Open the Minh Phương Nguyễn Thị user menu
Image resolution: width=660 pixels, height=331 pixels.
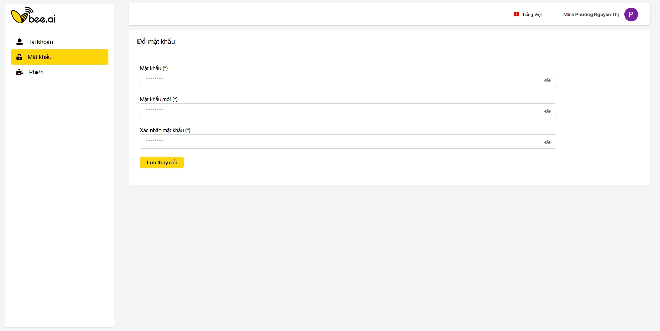(x=591, y=14)
